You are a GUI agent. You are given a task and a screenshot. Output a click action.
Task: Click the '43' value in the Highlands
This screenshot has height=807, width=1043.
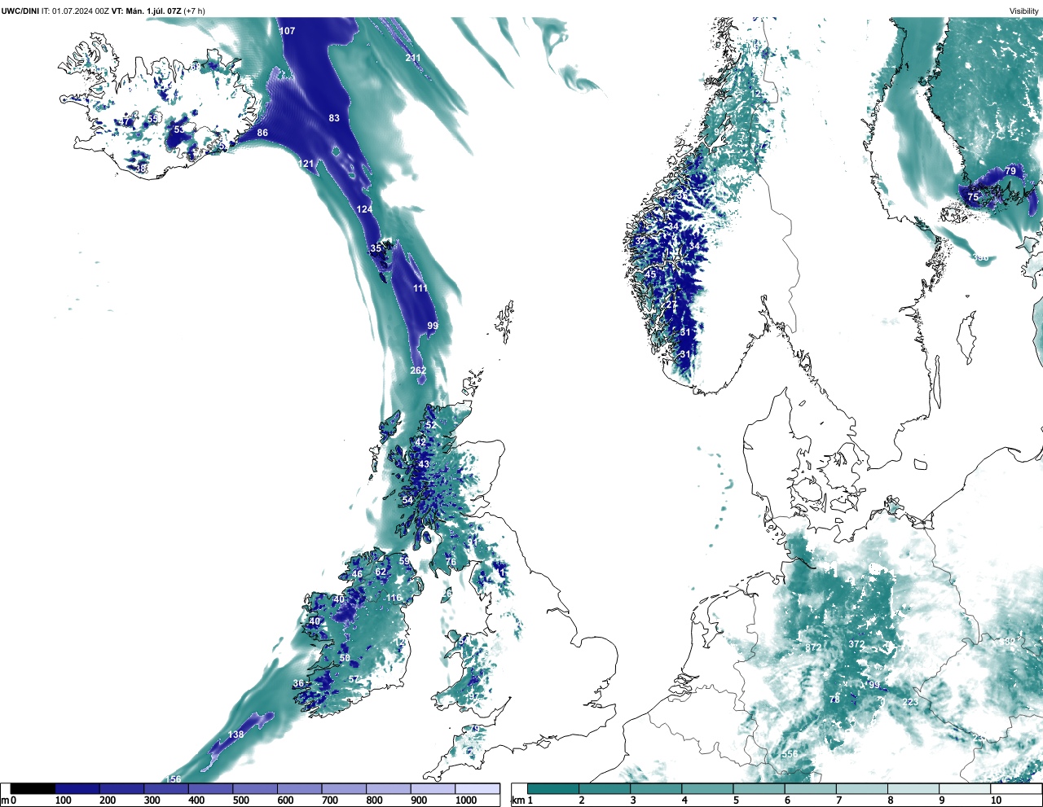pyautogui.click(x=424, y=464)
